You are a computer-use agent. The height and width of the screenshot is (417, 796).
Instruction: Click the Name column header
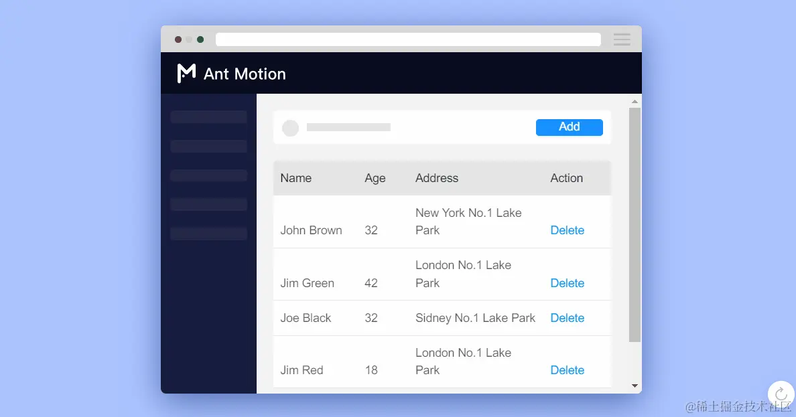coord(296,178)
